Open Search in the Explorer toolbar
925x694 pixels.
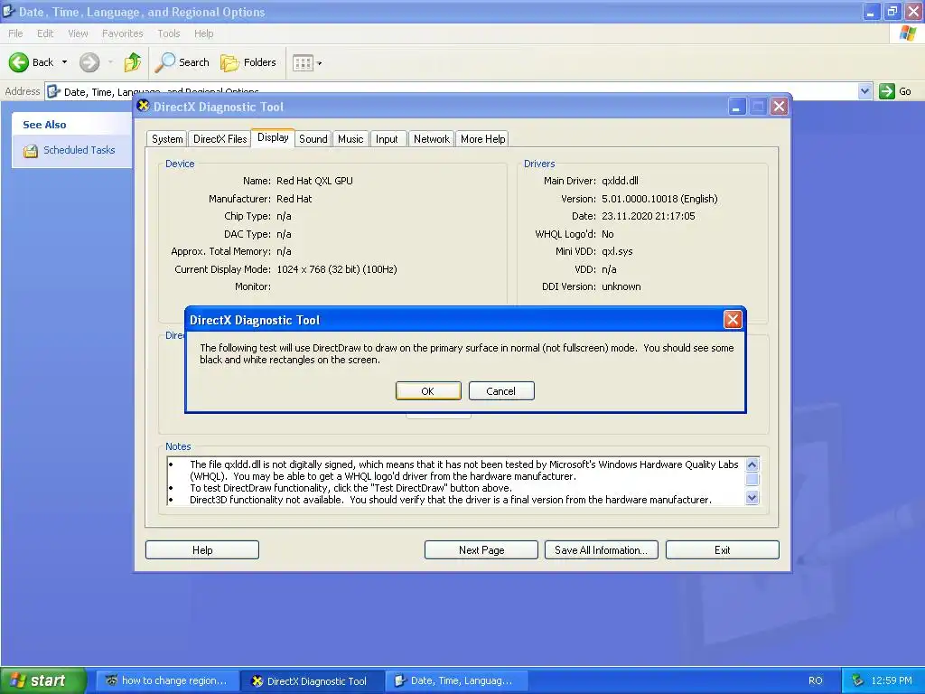coord(182,62)
